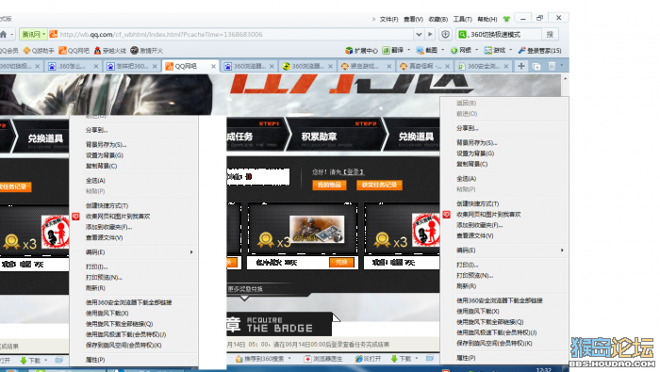This screenshot has height=372, width=660.
Task: Click the home page icon
Action: [x=4, y=35]
